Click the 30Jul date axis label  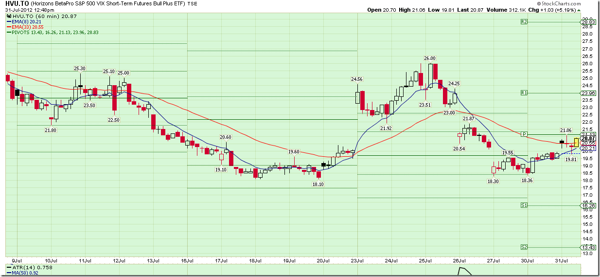pyautogui.click(x=528, y=260)
